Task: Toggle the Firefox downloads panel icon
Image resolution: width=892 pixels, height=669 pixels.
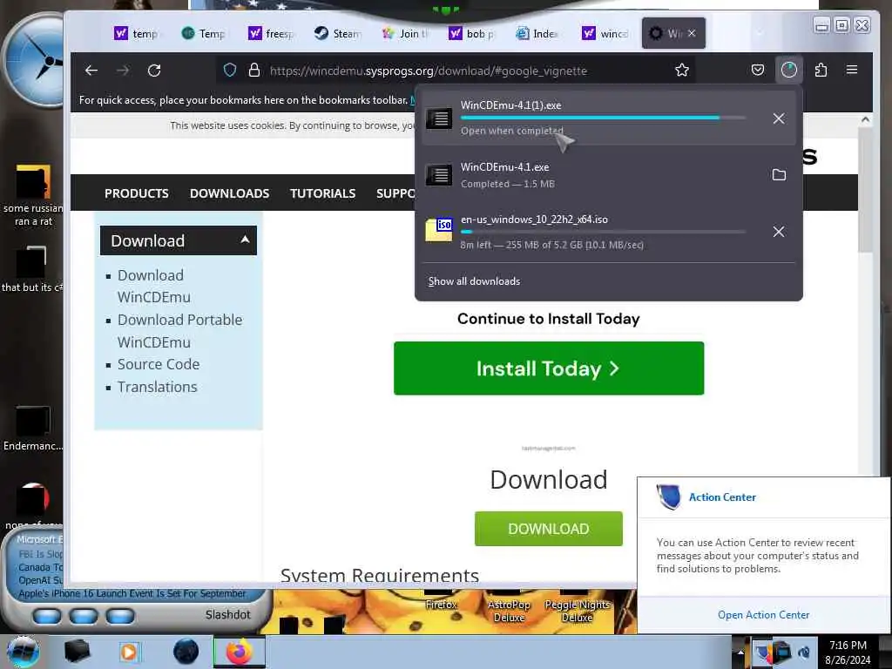Action: click(x=789, y=70)
